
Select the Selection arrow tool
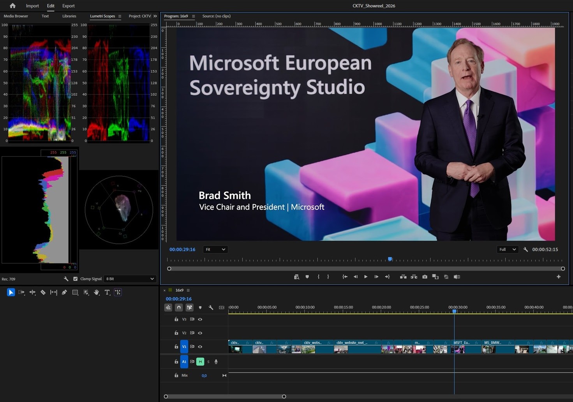click(11, 292)
